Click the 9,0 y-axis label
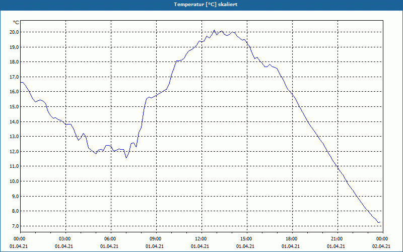403x252 pixels. tap(15, 196)
